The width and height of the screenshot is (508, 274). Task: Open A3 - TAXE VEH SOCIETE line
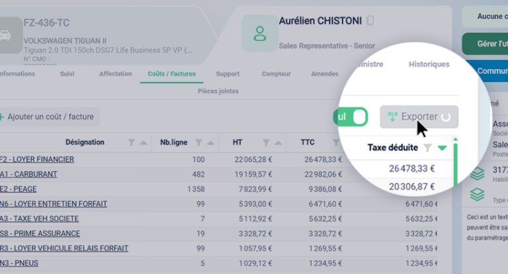coord(39,219)
